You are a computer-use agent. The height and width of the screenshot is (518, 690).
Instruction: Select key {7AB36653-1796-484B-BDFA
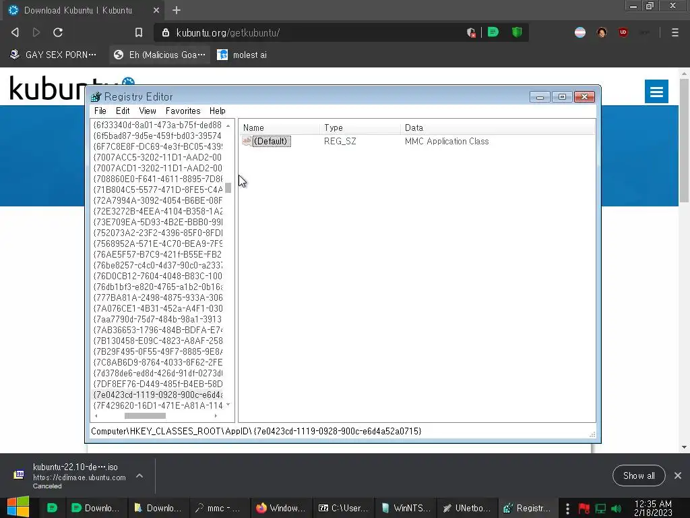click(x=158, y=330)
